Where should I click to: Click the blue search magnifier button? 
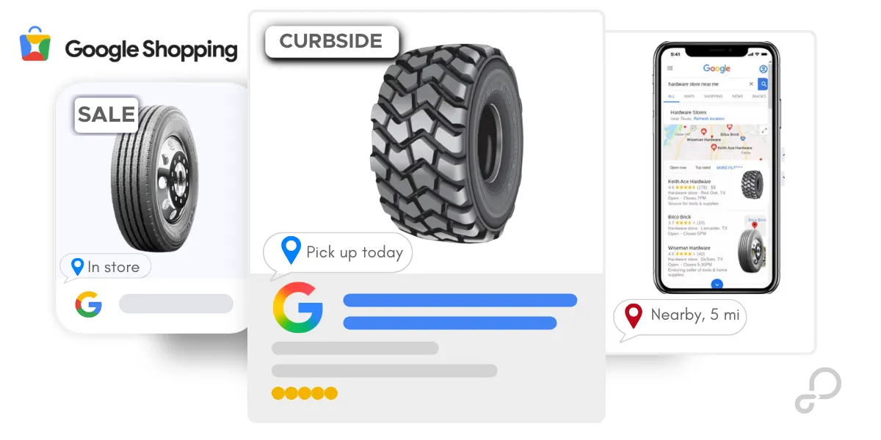[x=763, y=84]
